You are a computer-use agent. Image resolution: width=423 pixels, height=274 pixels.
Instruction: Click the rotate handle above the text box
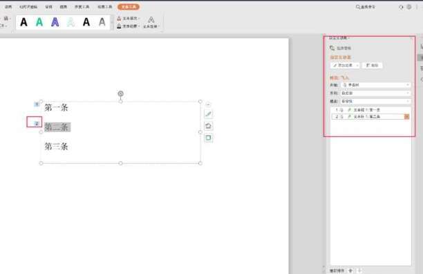pos(120,93)
